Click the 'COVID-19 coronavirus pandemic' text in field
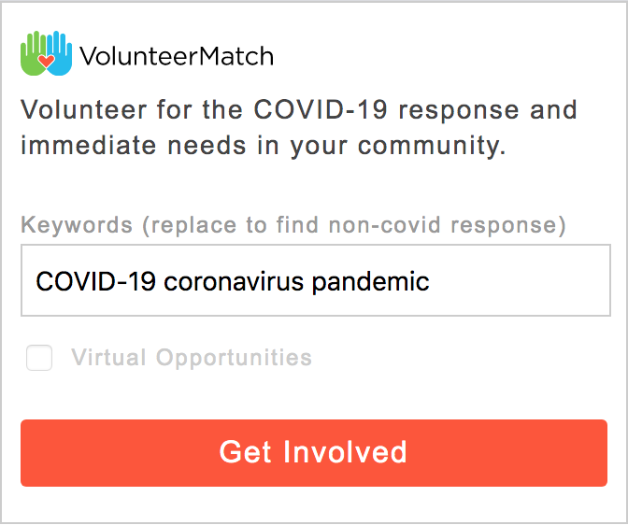Screen dimensions: 628x525 click(x=233, y=281)
